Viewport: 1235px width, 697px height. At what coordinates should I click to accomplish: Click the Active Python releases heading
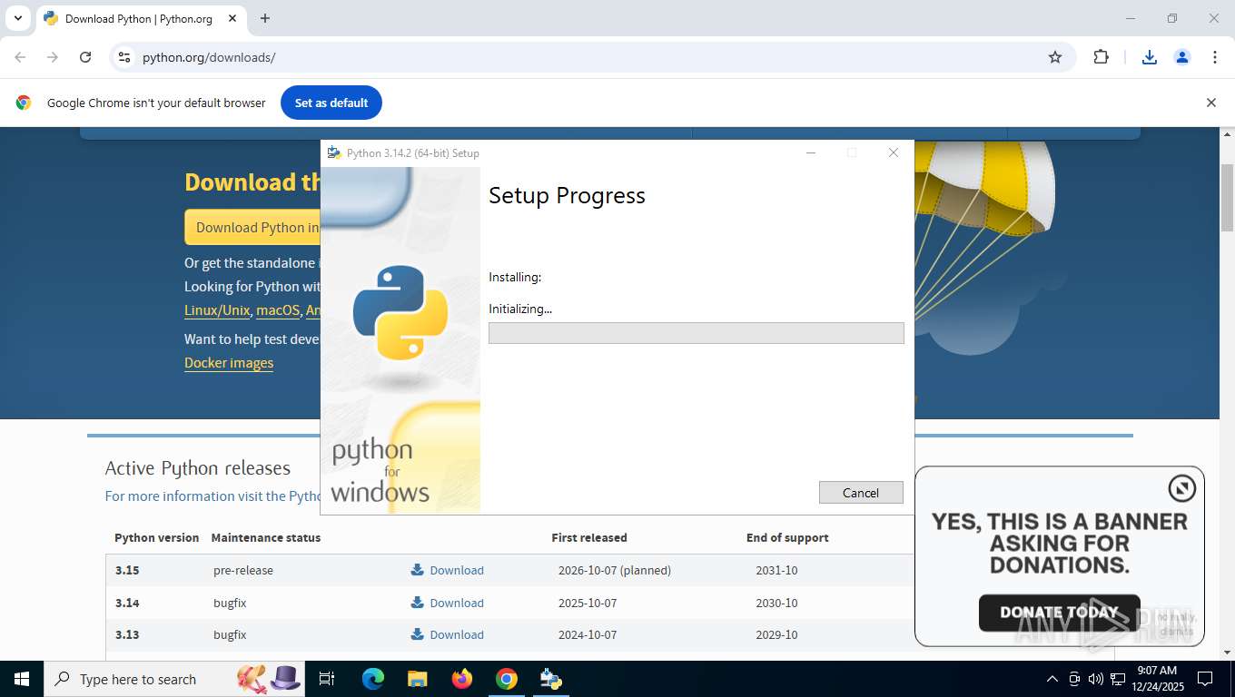[x=198, y=468]
